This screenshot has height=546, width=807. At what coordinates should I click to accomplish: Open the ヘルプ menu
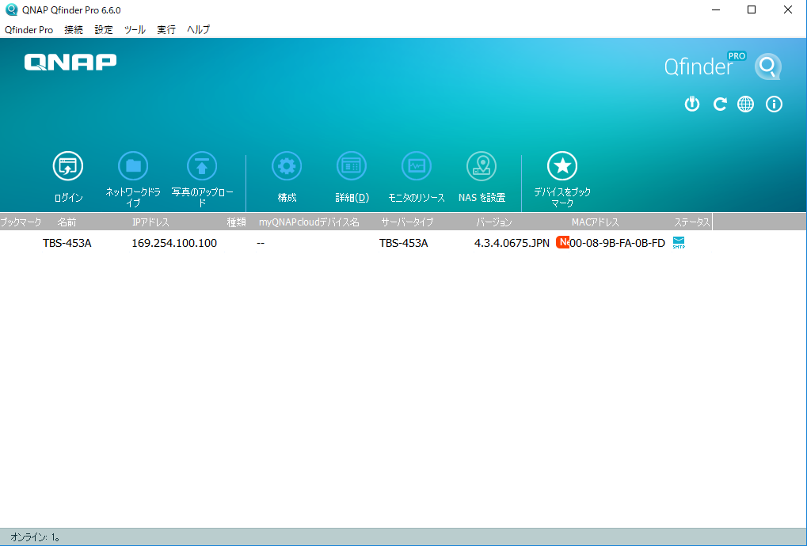tap(199, 30)
